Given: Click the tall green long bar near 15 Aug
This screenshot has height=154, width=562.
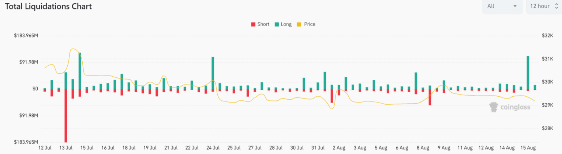Looking at the screenshot, I should point(528,72).
